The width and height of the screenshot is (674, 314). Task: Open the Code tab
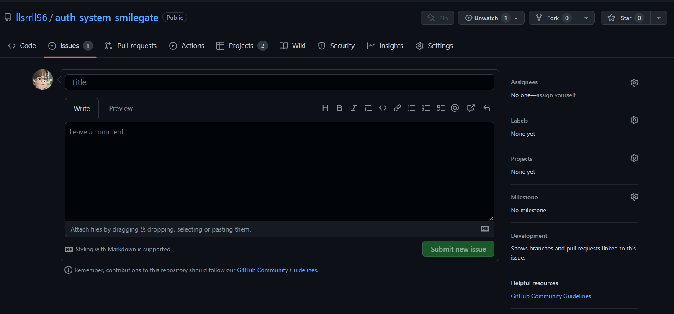(22, 46)
